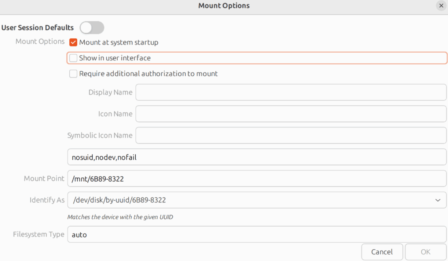Toggle the User Session Defaults switch
The width and height of the screenshot is (448, 261).
pyautogui.click(x=92, y=28)
